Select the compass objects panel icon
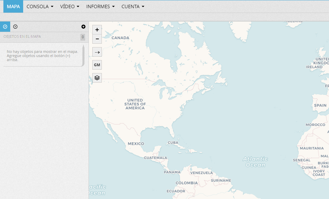This screenshot has height=199, width=329. [5, 27]
